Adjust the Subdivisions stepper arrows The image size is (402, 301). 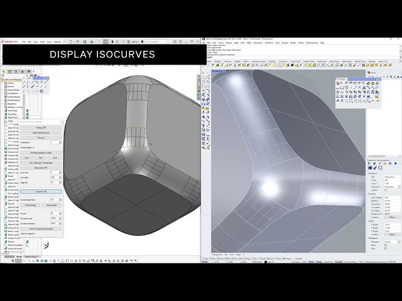60,142
